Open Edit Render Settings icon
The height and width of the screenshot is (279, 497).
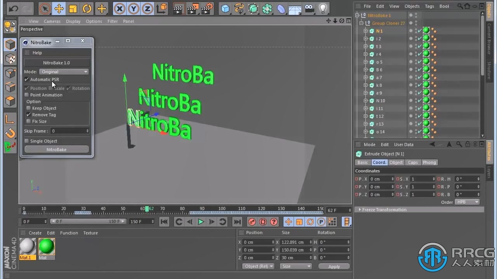pos(207,8)
